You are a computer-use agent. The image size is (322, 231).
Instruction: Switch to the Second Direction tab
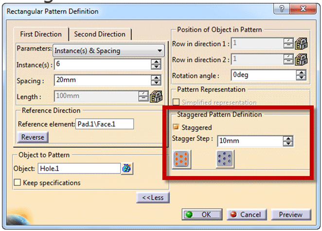[100, 34]
